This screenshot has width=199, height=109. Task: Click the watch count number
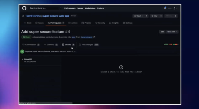146,16
